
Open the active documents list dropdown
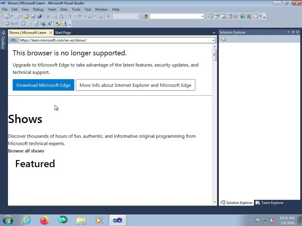[214, 33]
